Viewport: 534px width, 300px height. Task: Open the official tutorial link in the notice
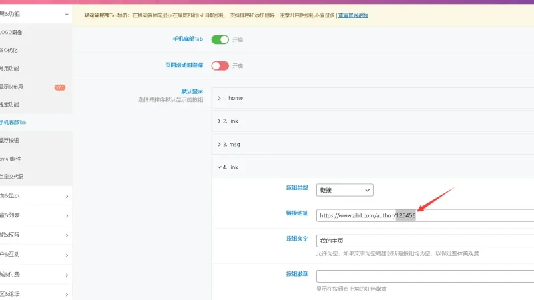[x=353, y=15]
